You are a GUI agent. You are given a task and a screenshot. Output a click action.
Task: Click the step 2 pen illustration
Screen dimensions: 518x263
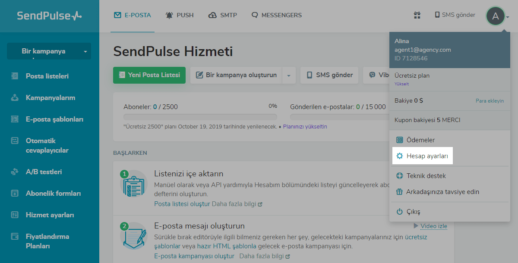(134, 236)
